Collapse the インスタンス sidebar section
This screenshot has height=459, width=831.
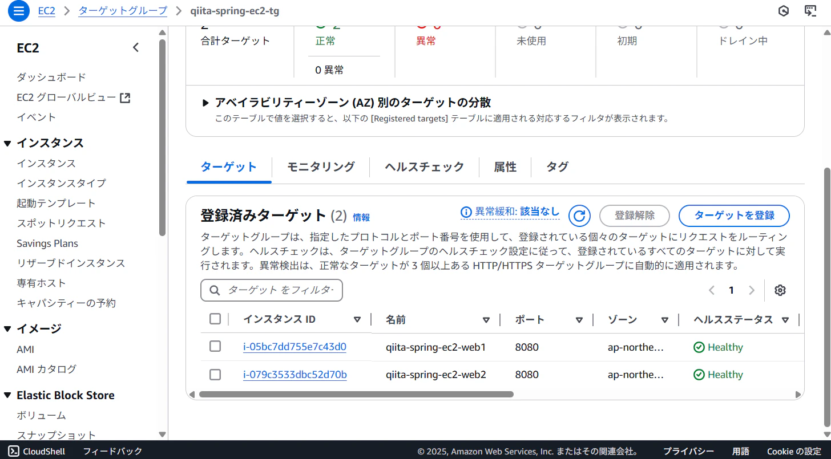click(x=7, y=143)
